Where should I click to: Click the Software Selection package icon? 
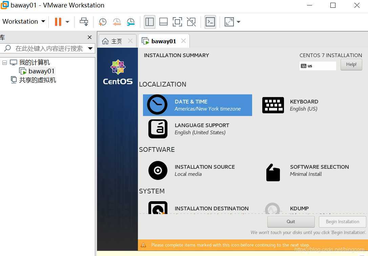(273, 172)
